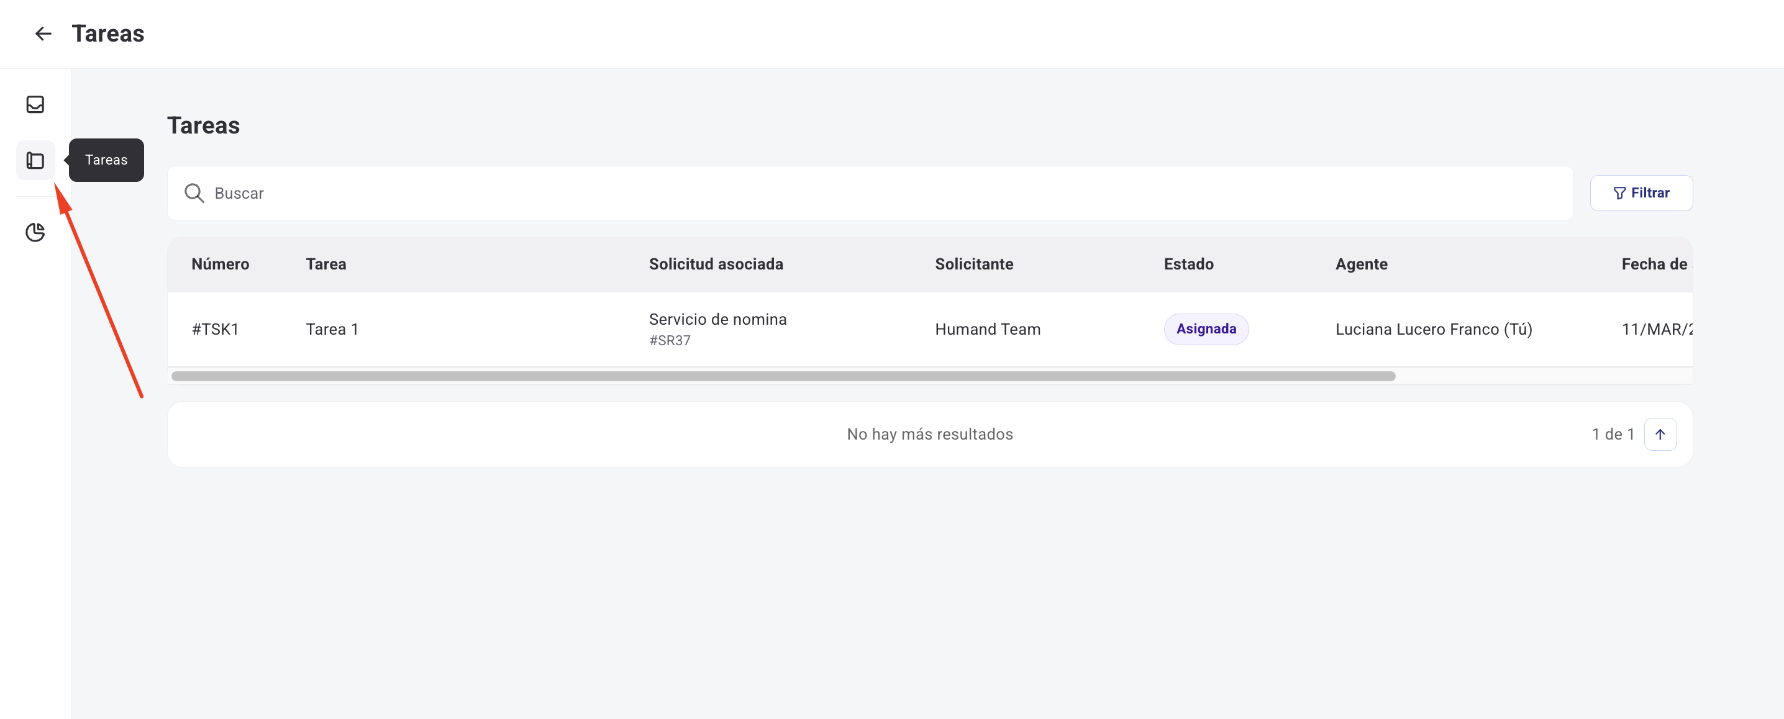The image size is (1784, 719).
Task: Select the Tareas icon in the sidebar
Action: coord(35,160)
